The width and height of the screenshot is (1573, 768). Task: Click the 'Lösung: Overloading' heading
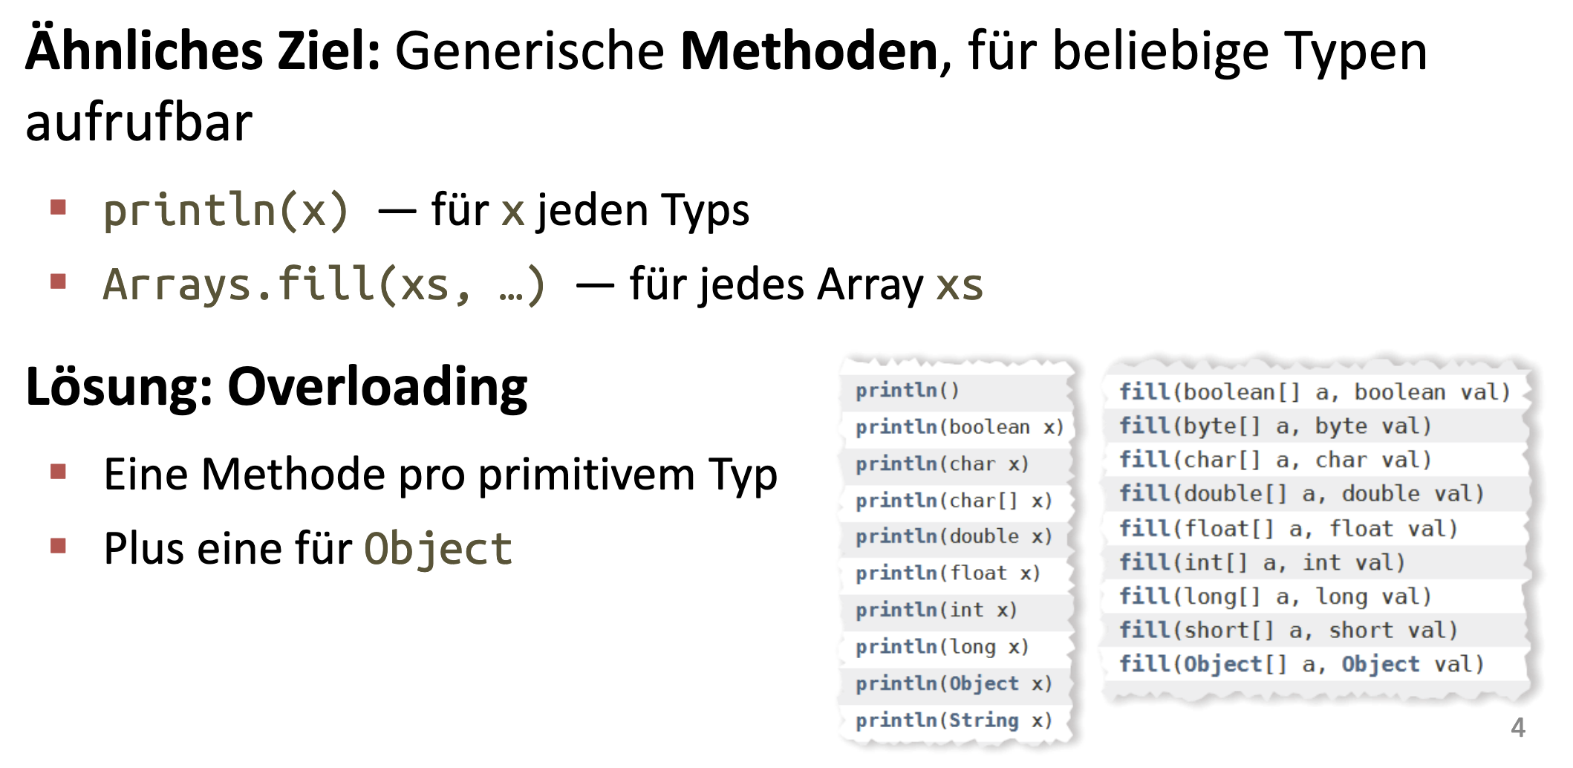276,387
